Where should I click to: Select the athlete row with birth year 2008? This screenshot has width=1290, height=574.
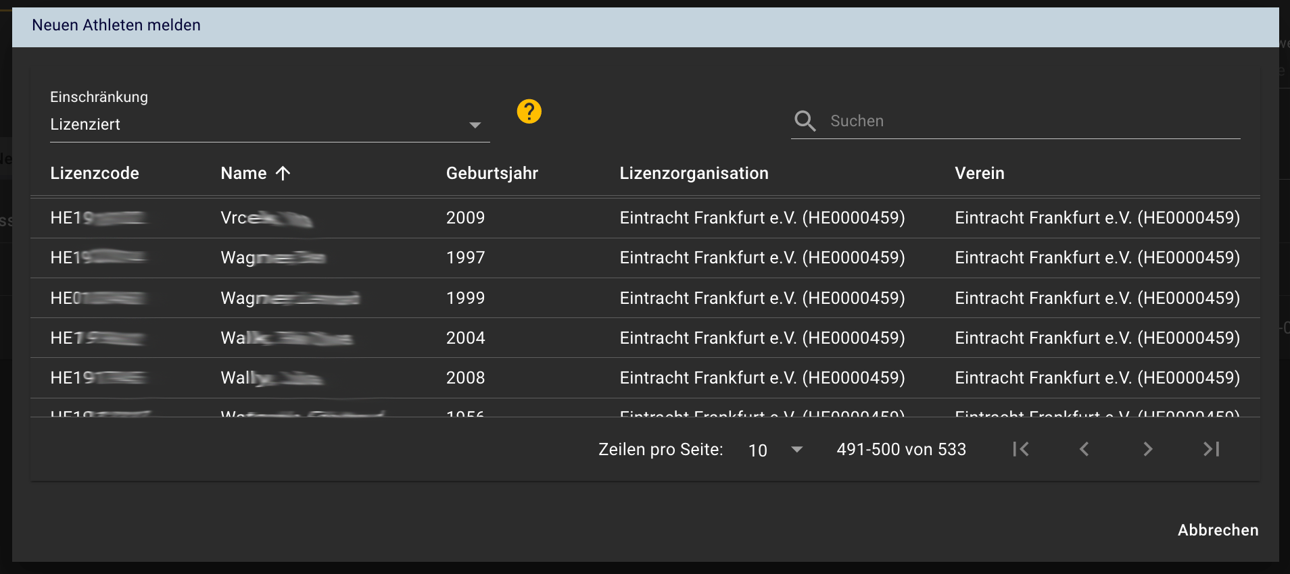(645, 377)
